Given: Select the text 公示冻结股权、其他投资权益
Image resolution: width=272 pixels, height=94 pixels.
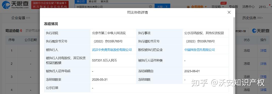Looking at the screenshot, I should 204,33.
